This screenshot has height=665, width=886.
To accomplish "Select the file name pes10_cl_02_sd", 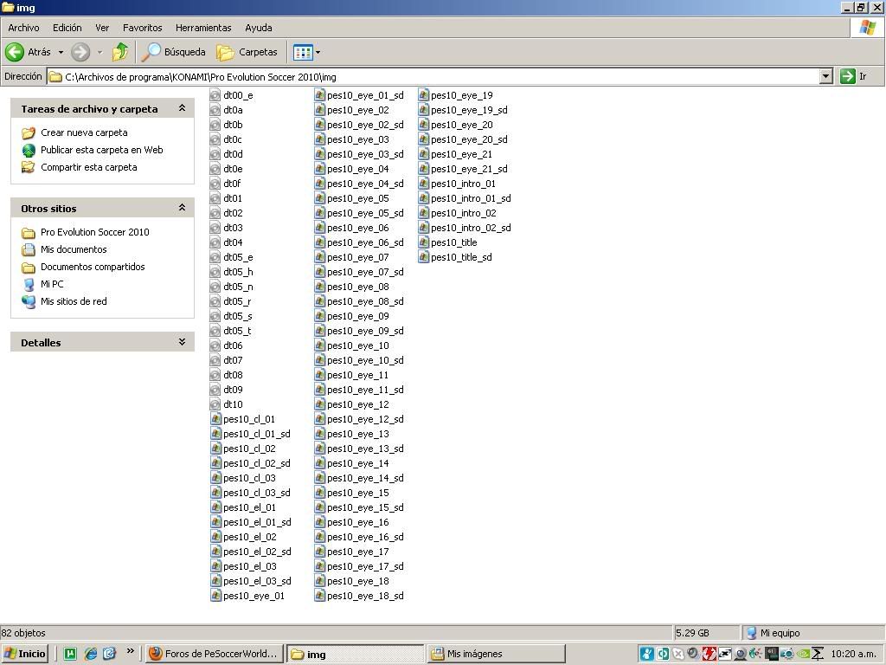I will click(x=257, y=463).
